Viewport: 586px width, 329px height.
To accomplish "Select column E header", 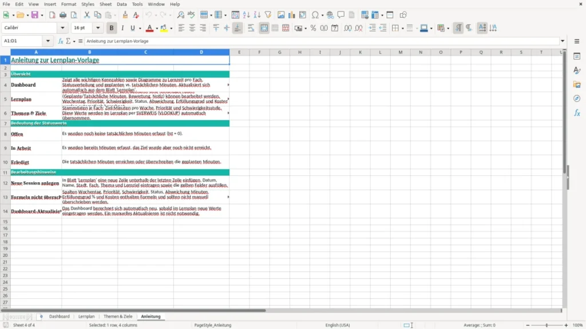I will [239, 52].
